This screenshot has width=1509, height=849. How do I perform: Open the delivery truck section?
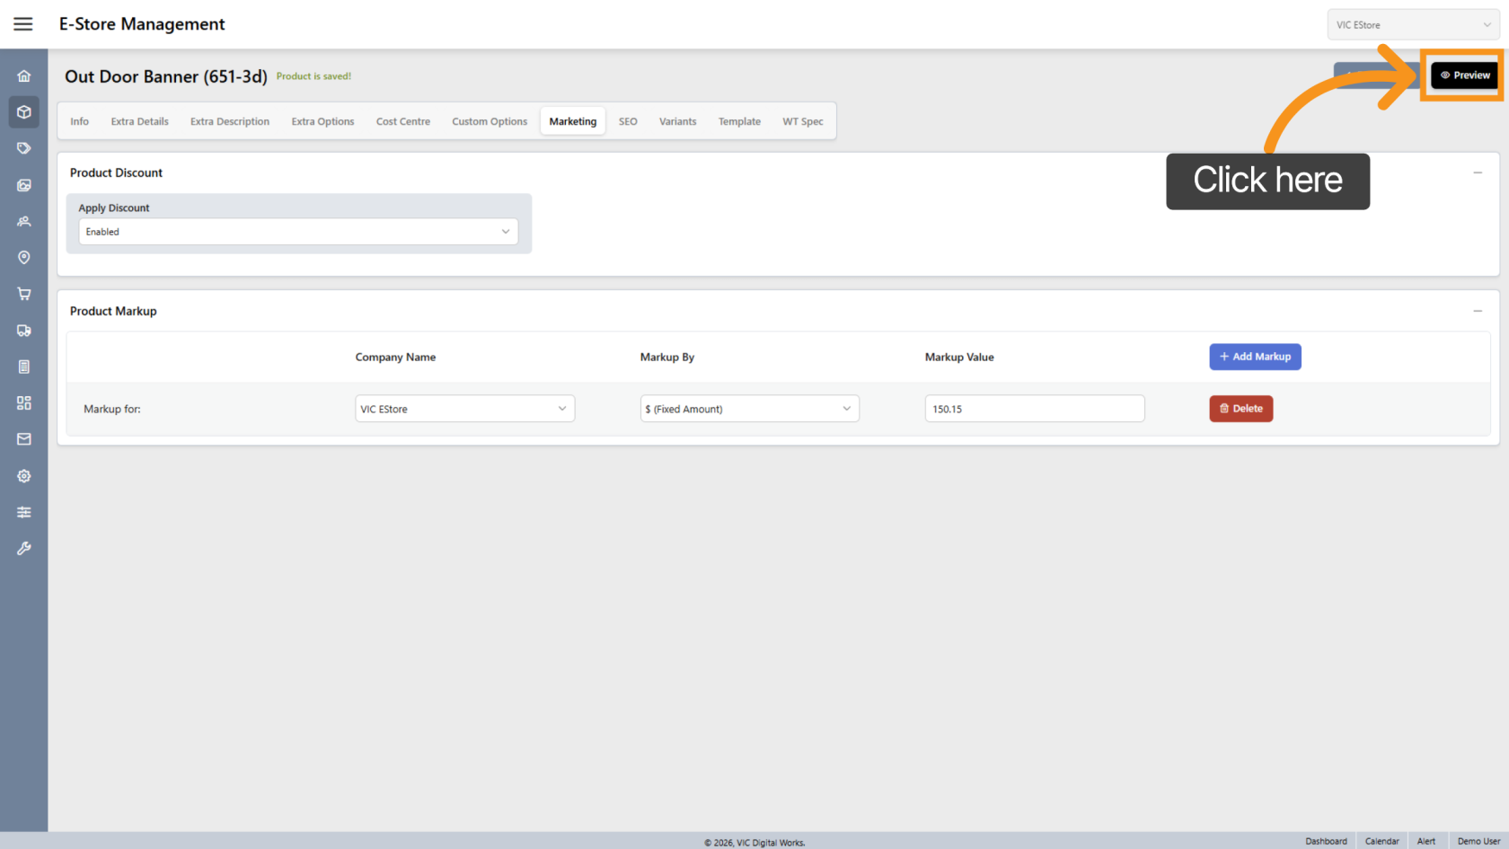tap(24, 331)
